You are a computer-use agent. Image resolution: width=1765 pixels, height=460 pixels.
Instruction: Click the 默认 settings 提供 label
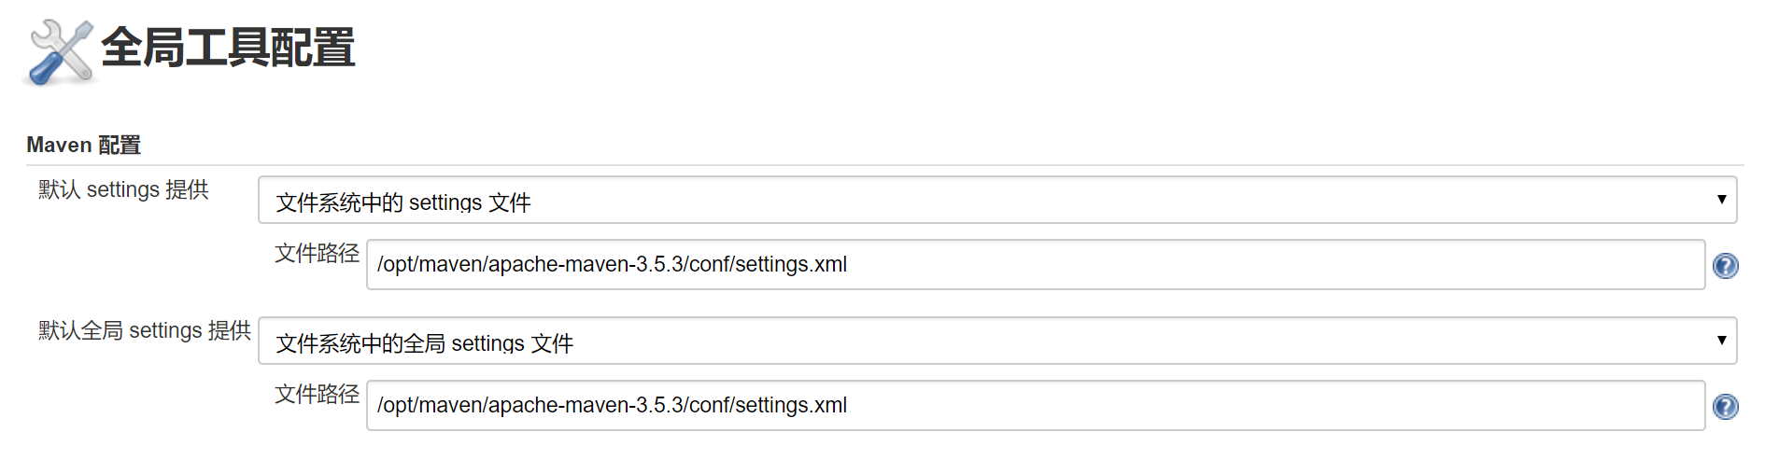[x=123, y=190]
